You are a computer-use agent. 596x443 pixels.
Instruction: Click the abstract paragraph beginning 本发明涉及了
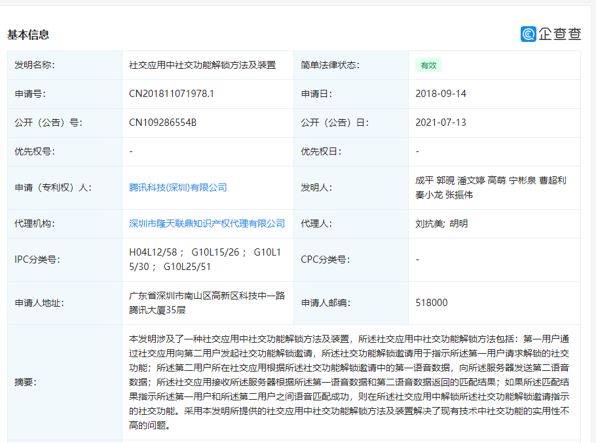pyautogui.click(x=350, y=382)
